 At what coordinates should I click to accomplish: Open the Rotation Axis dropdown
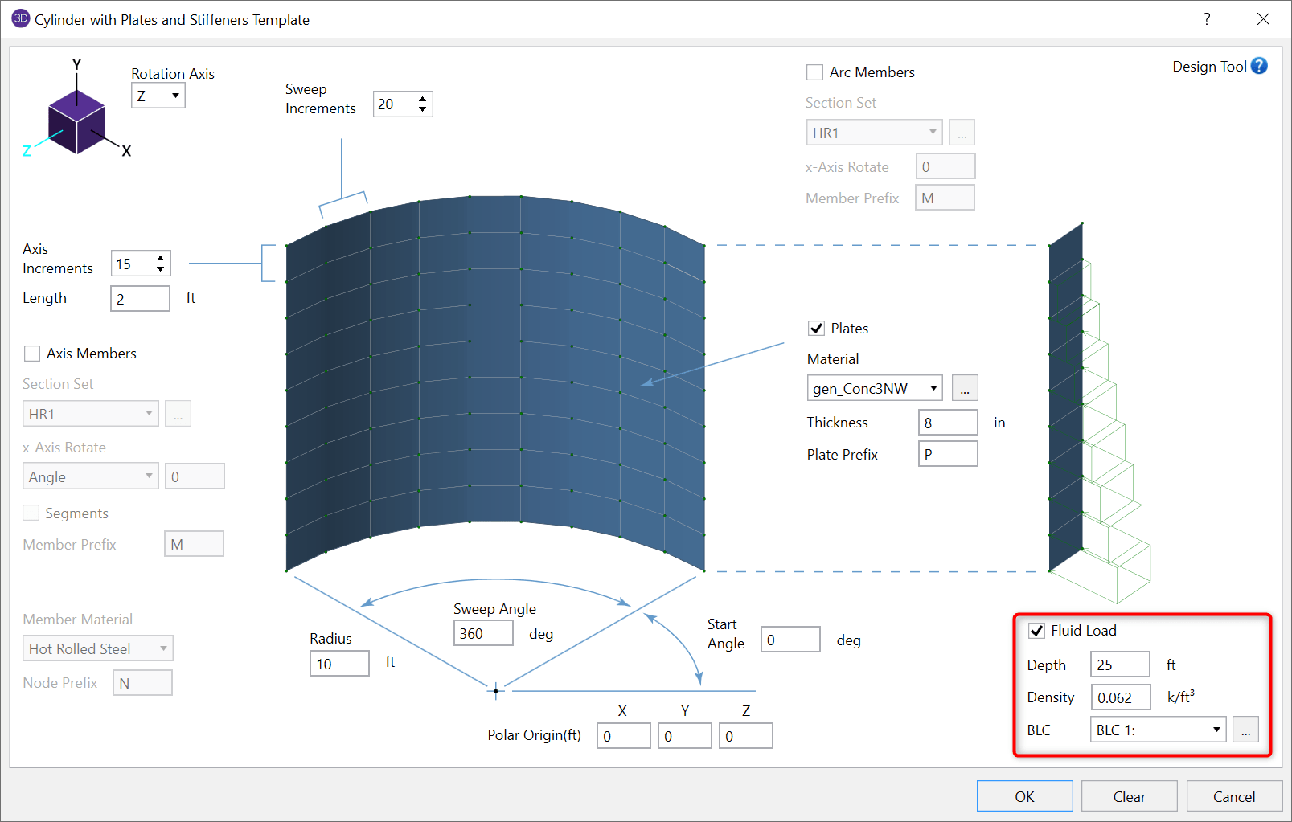click(x=158, y=96)
